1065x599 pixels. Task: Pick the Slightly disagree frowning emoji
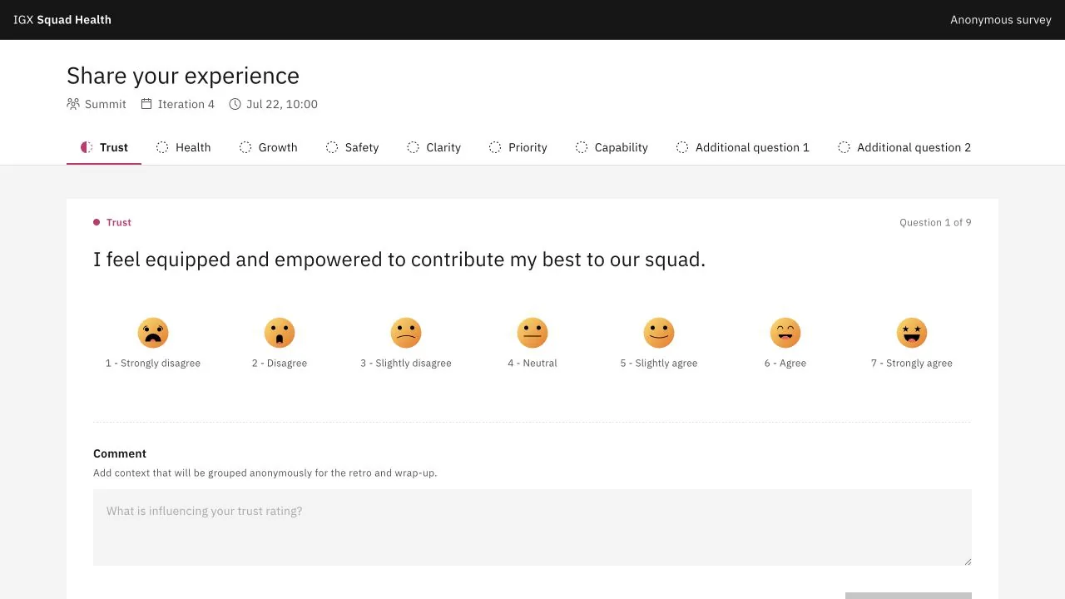[x=406, y=333]
